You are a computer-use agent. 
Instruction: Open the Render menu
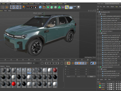pyautogui.click(x=48, y=4)
